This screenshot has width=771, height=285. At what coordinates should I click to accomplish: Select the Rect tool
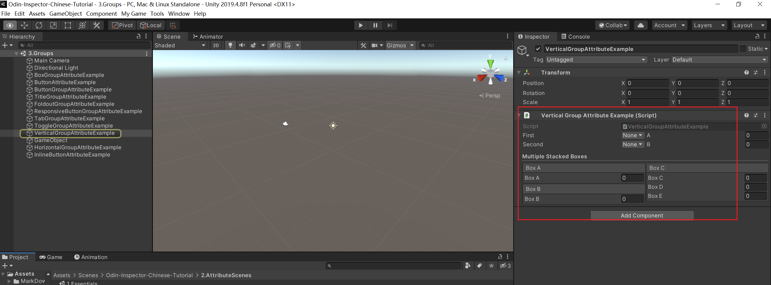coord(68,25)
